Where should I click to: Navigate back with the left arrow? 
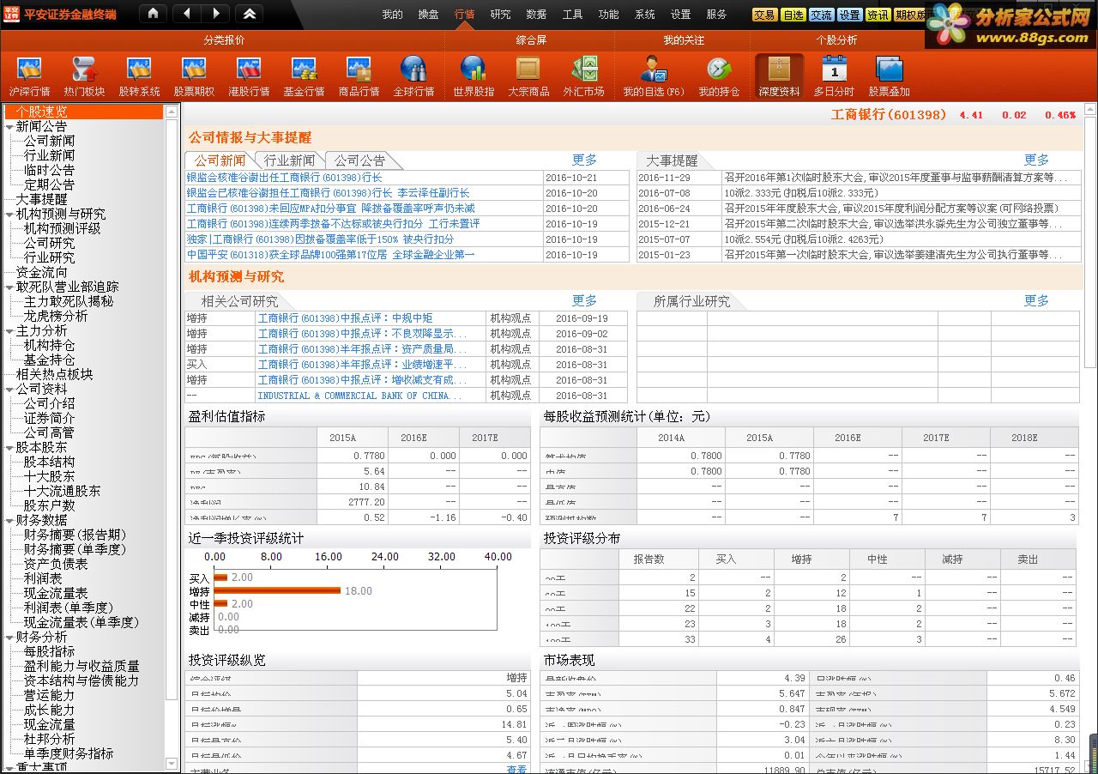(x=187, y=14)
